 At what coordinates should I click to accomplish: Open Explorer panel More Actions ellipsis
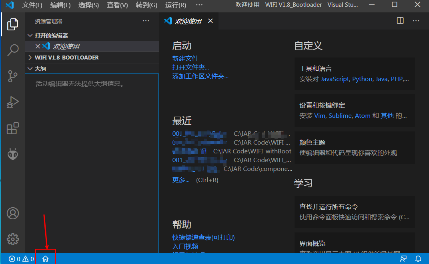pos(146,21)
